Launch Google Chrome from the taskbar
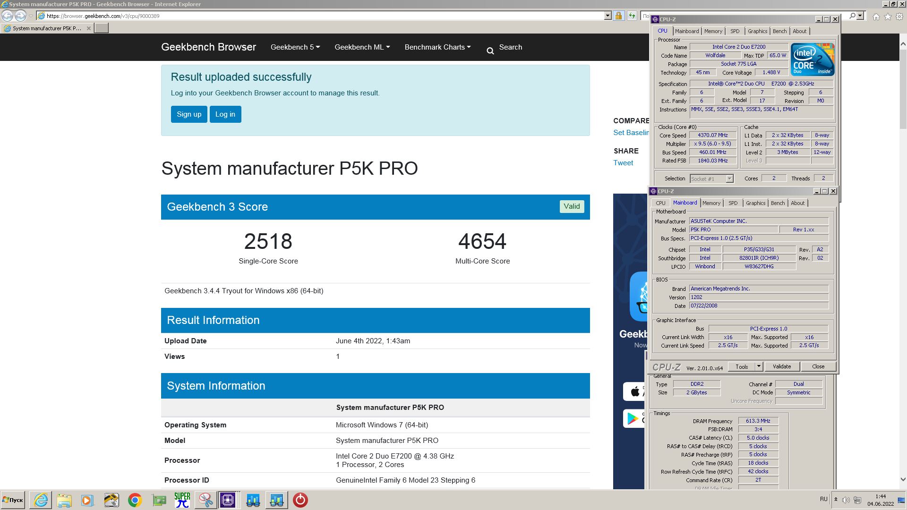Image resolution: width=907 pixels, height=510 pixels. (x=135, y=500)
